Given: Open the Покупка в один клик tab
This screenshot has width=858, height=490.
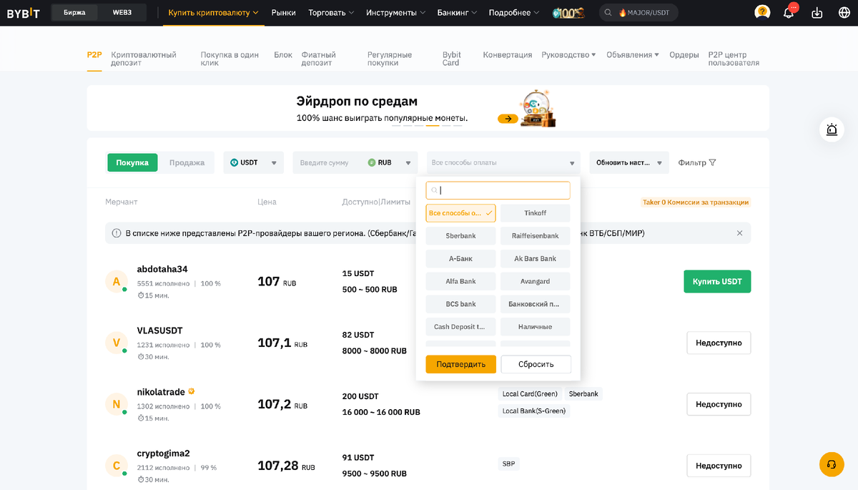Looking at the screenshot, I should coord(229,59).
